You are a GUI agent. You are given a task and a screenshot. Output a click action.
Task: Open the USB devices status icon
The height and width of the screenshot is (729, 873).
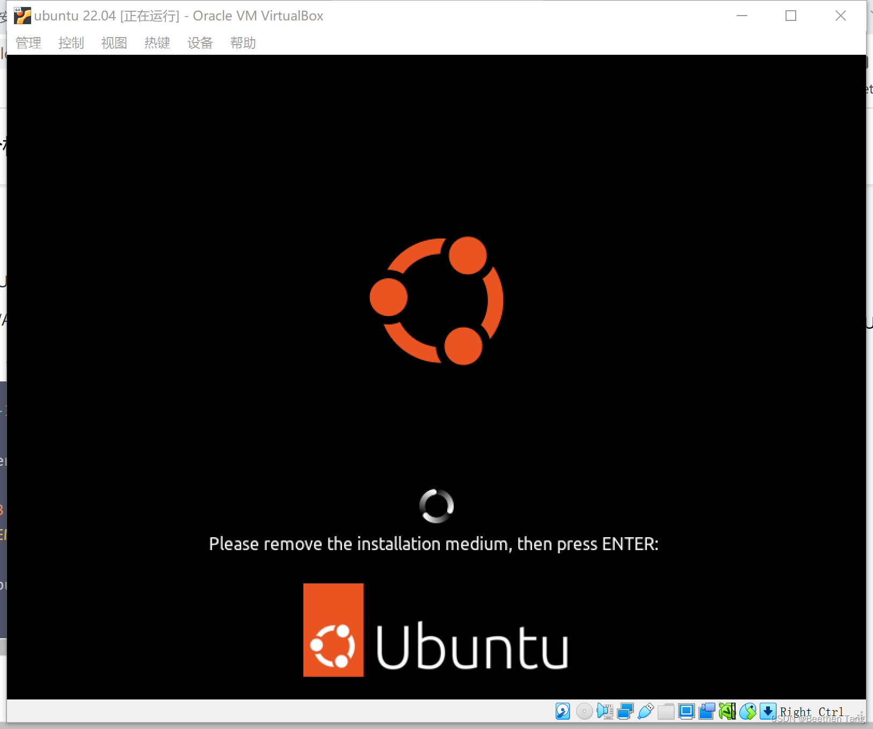click(x=645, y=711)
